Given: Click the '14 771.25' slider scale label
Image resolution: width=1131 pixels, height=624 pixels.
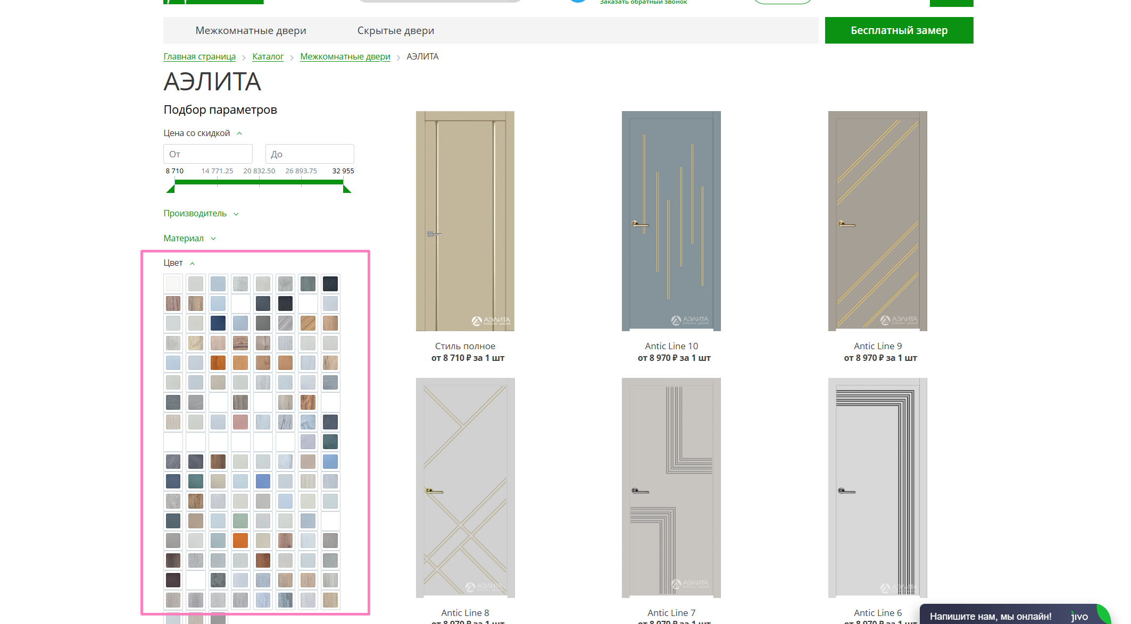Looking at the screenshot, I should click(217, 171).
